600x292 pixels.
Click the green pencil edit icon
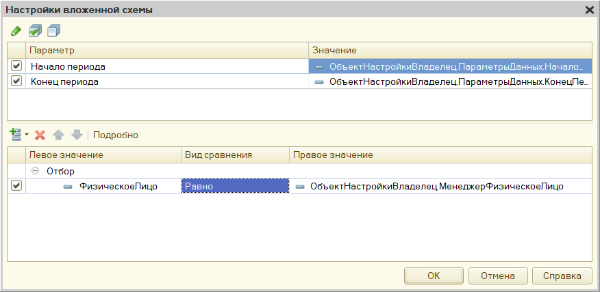click(x=16, y=31)
